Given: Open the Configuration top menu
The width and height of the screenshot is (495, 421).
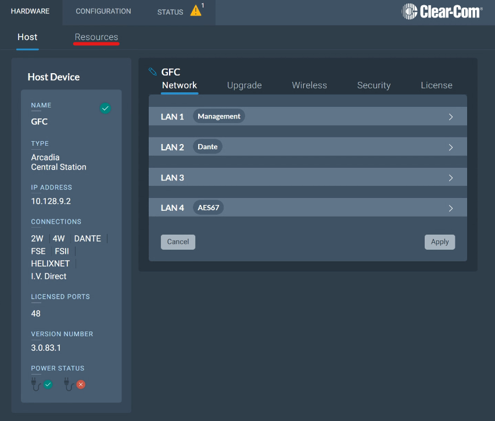Looking at the screenshot, I should 103,12.
